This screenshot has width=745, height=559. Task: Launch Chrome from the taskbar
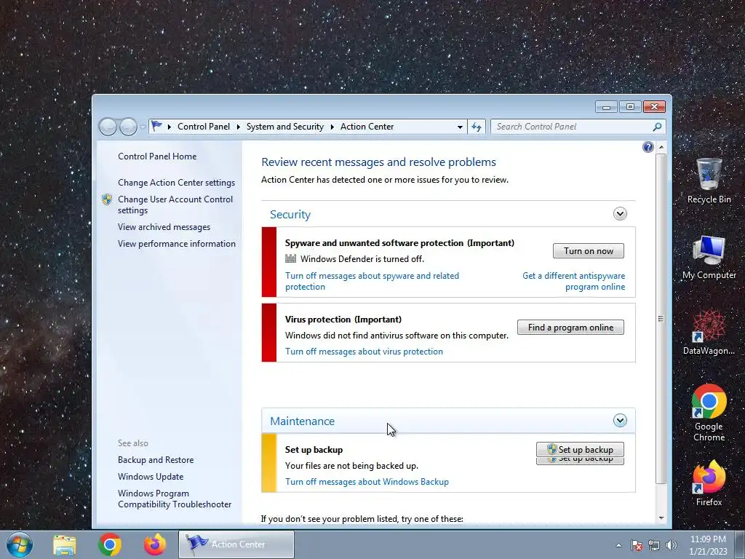109,544
